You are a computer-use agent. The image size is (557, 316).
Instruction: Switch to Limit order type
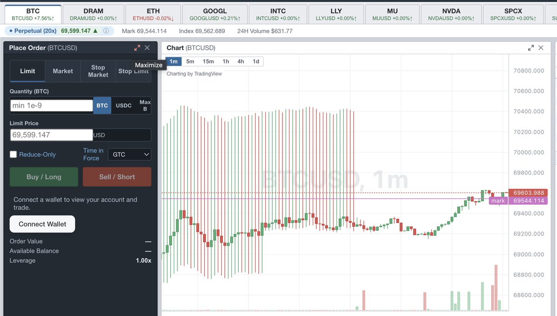click(27, 71)
